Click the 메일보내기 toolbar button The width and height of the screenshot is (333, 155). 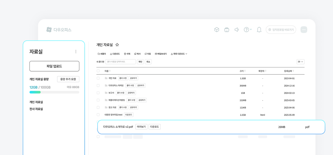(x=161, y=54)
